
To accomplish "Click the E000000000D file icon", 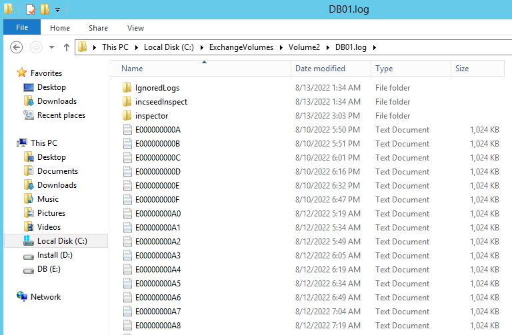I will click(127, 172).
